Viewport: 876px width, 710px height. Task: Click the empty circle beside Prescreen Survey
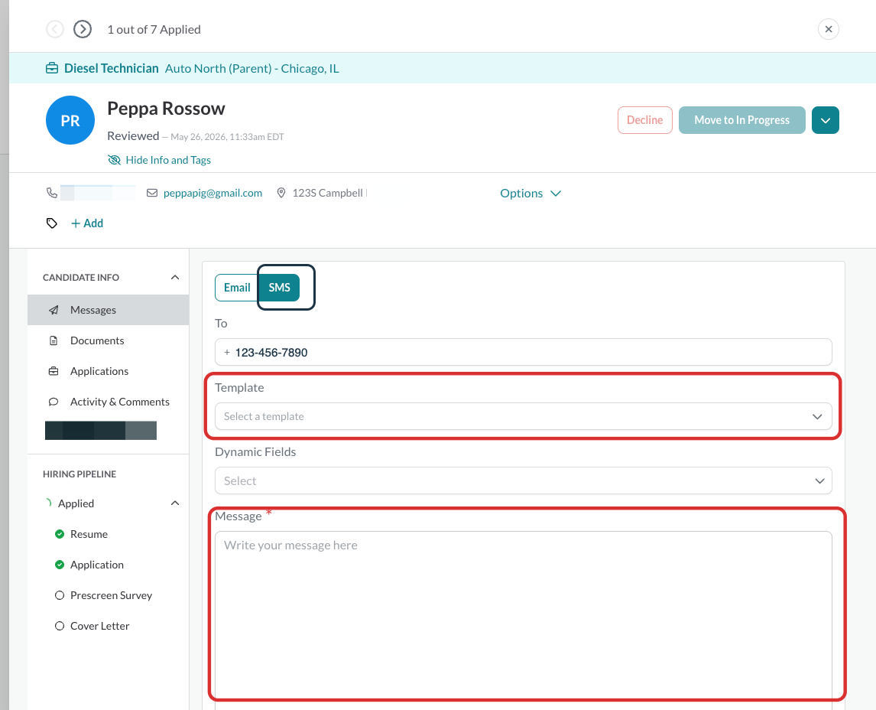point(59,595)
